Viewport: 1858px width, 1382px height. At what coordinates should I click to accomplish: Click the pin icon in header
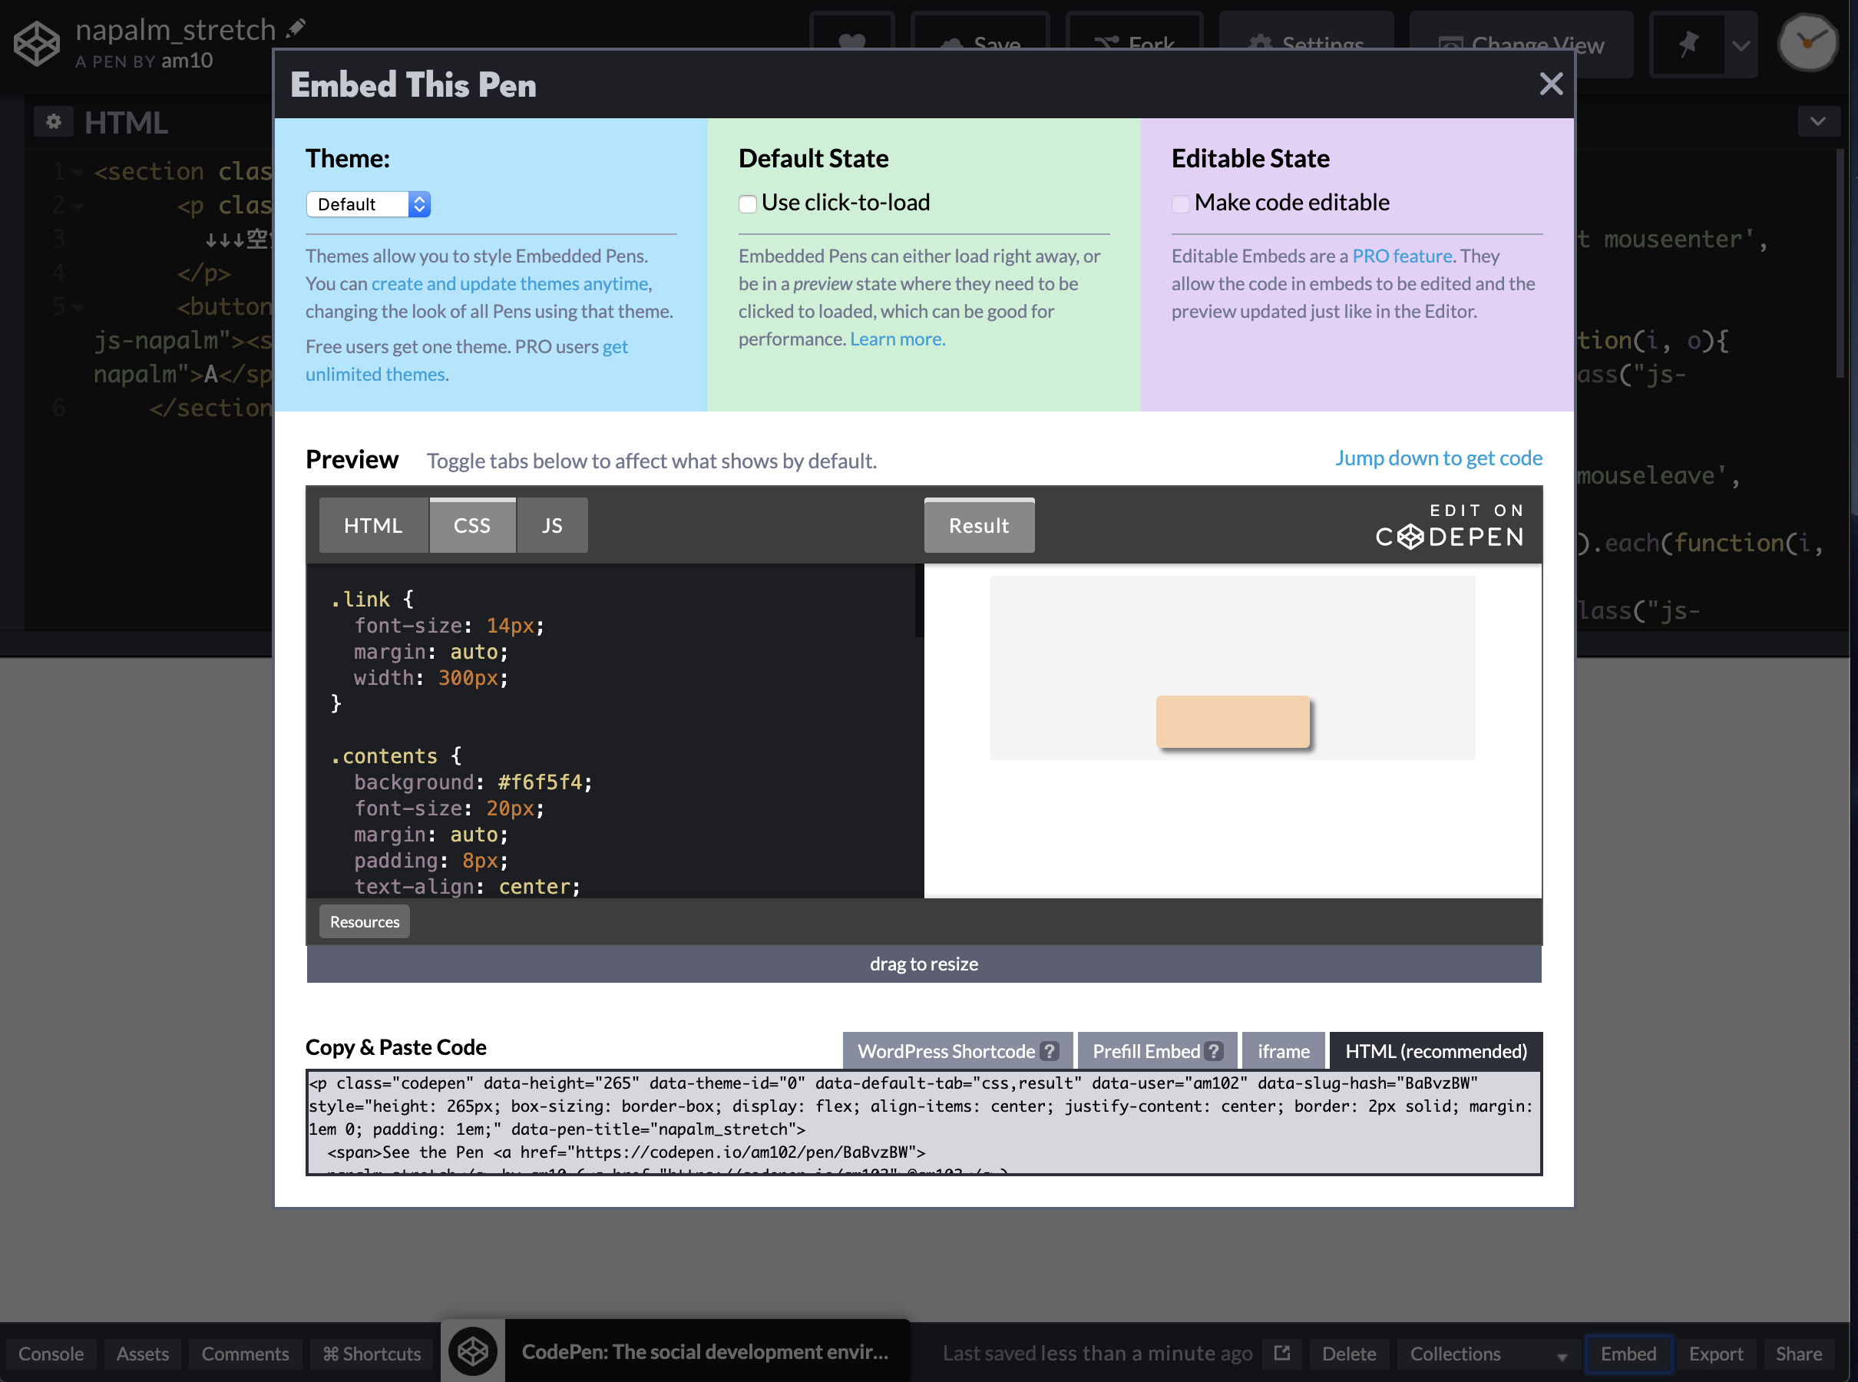tap(1688, 44)
